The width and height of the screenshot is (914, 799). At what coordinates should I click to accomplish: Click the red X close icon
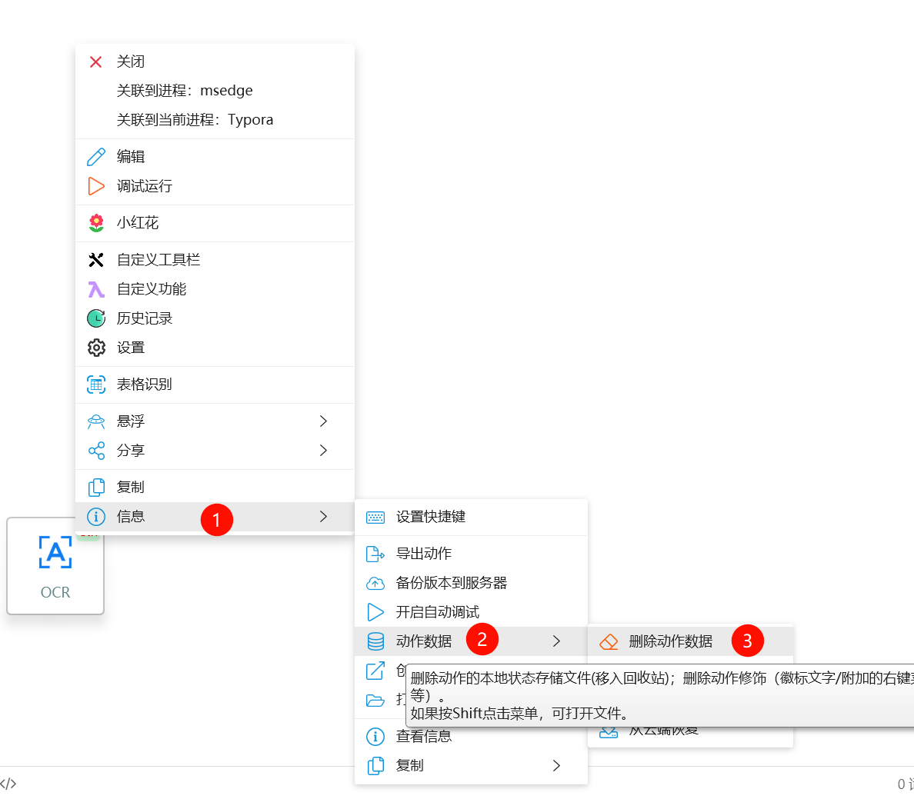click(x=96, y=62)
